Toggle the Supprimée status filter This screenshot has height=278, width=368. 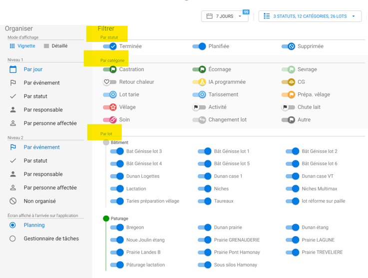pyautogui.click(x=288, y=46)
